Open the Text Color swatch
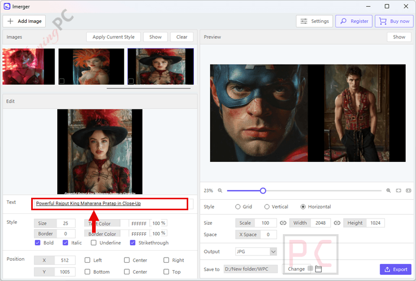416x281 pixels. (x=124, y=223)
